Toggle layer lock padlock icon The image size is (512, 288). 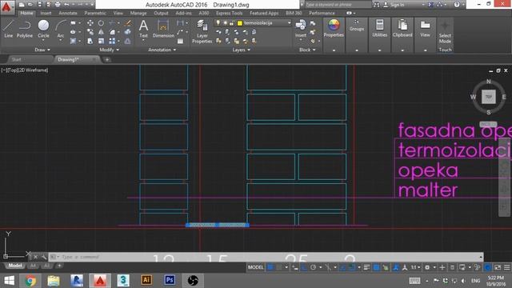(231, 23)
